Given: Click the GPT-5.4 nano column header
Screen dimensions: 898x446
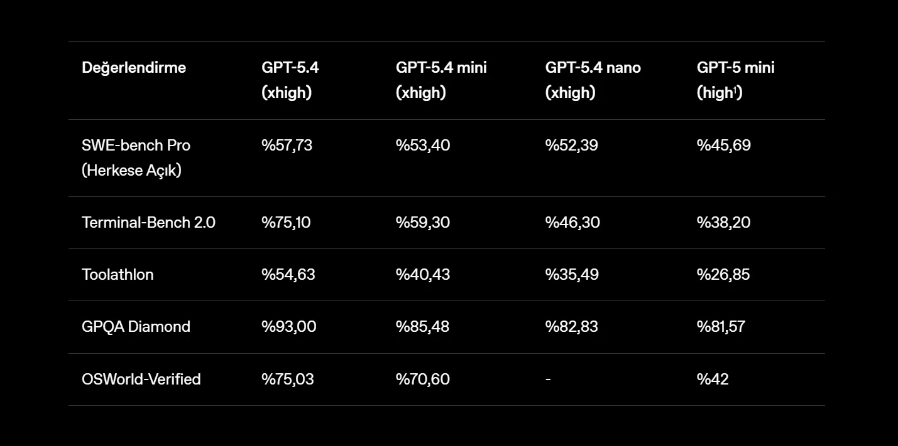Looking at the screenshot, I should (593, 80).
